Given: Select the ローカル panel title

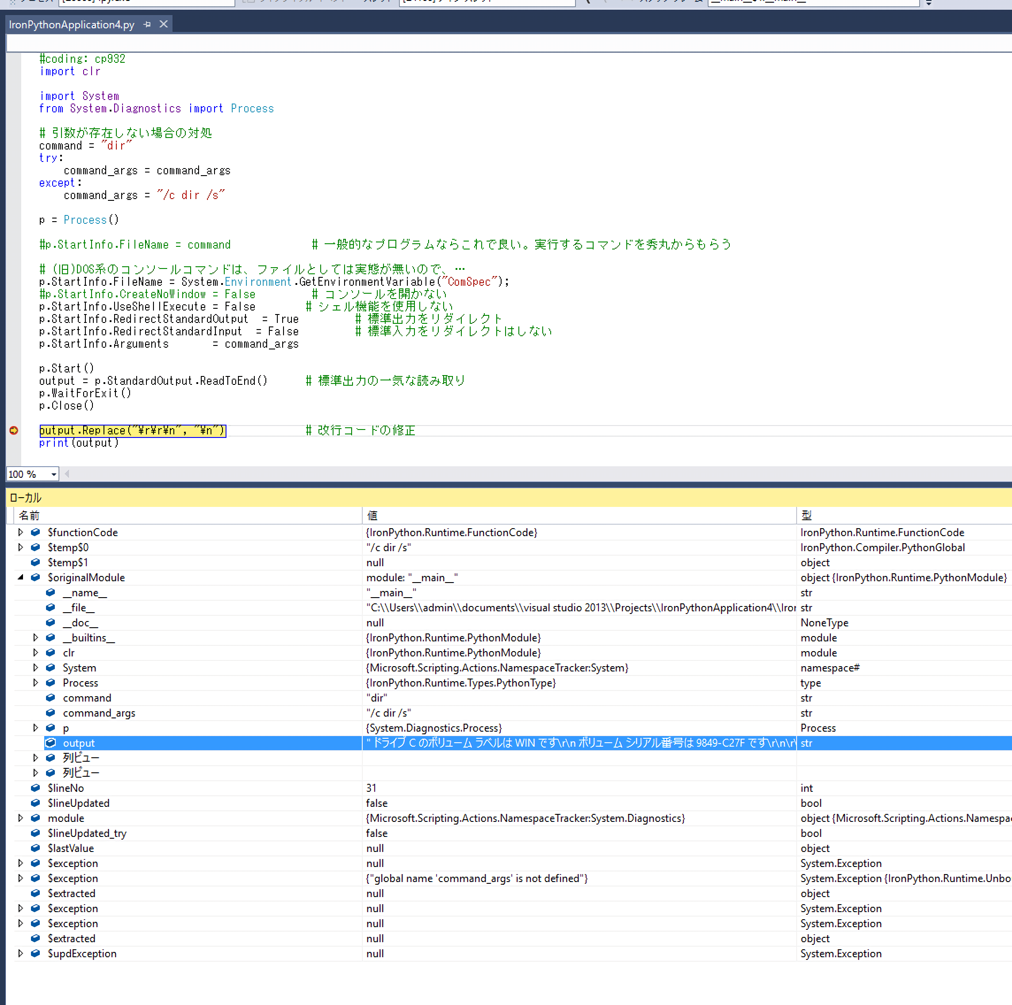Looking at the screenshot, I should tap(25, 498).
